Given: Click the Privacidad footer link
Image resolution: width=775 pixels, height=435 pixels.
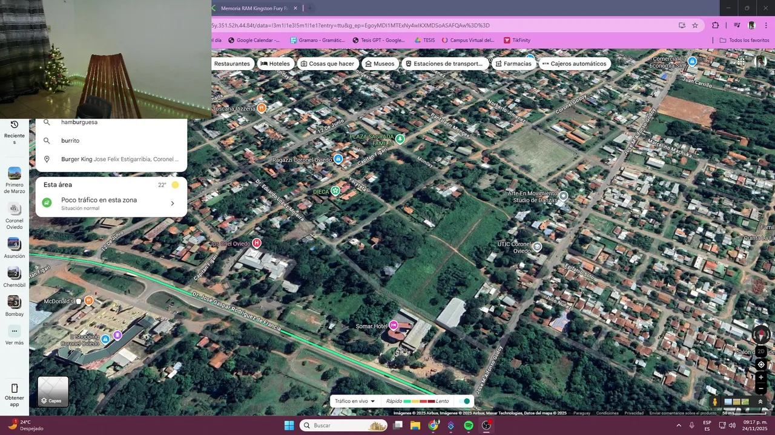Looking at the screenshot, I should (634, 413).
